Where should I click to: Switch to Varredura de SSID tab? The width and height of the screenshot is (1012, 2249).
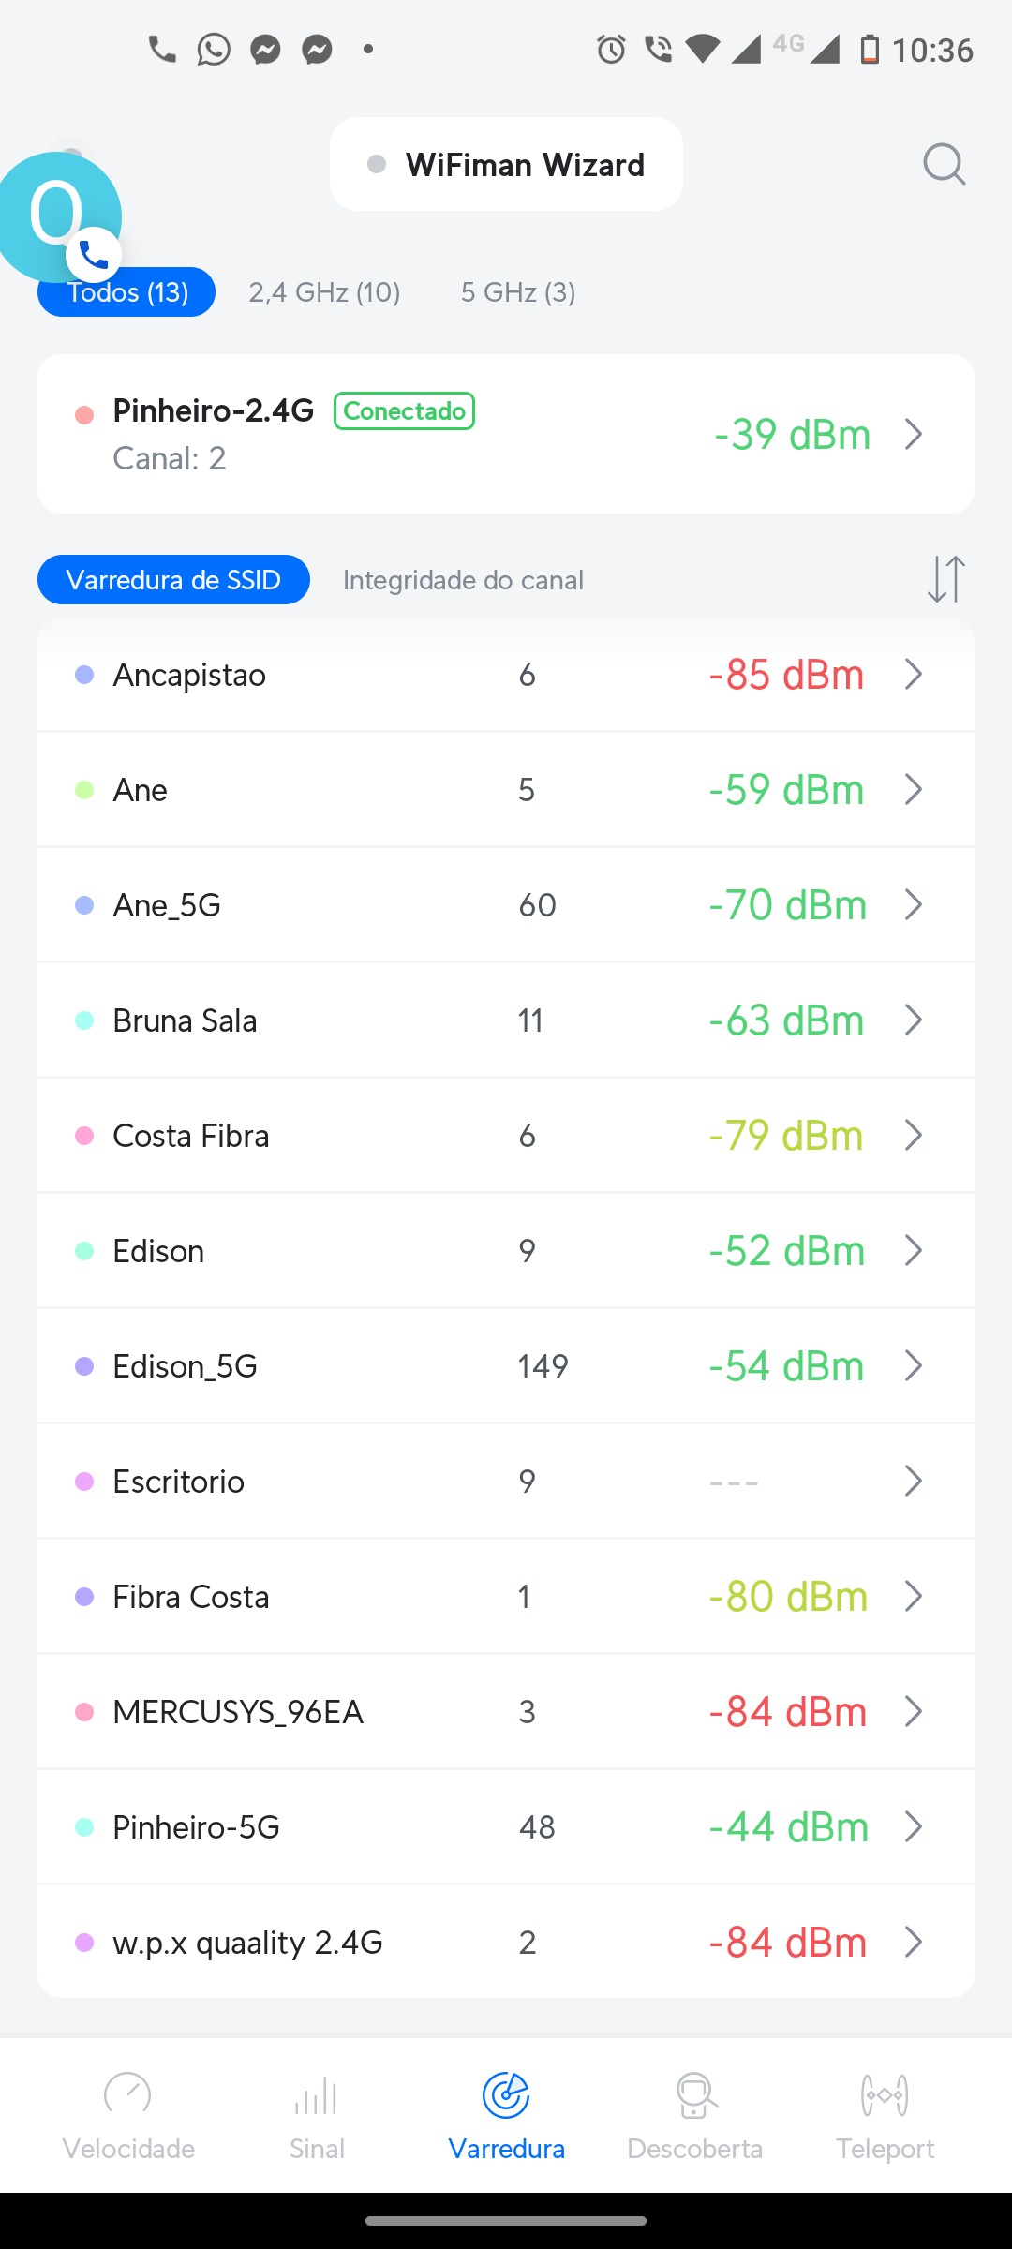point(173,580)
